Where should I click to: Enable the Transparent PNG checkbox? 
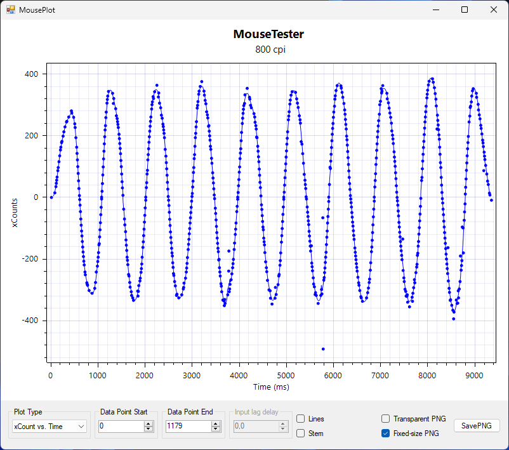pos(386,419)
